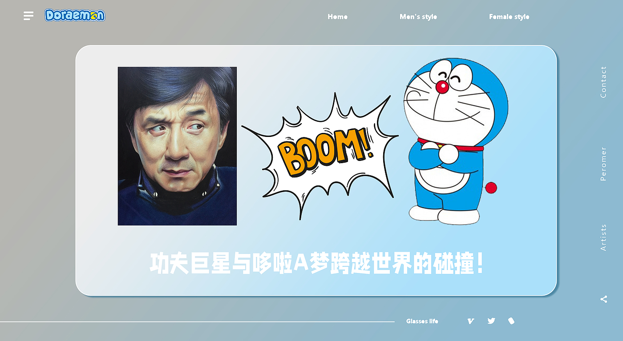The image size is (623, 341).
Task: Click the Doraemon logo
Action: [x=75, y=16]
